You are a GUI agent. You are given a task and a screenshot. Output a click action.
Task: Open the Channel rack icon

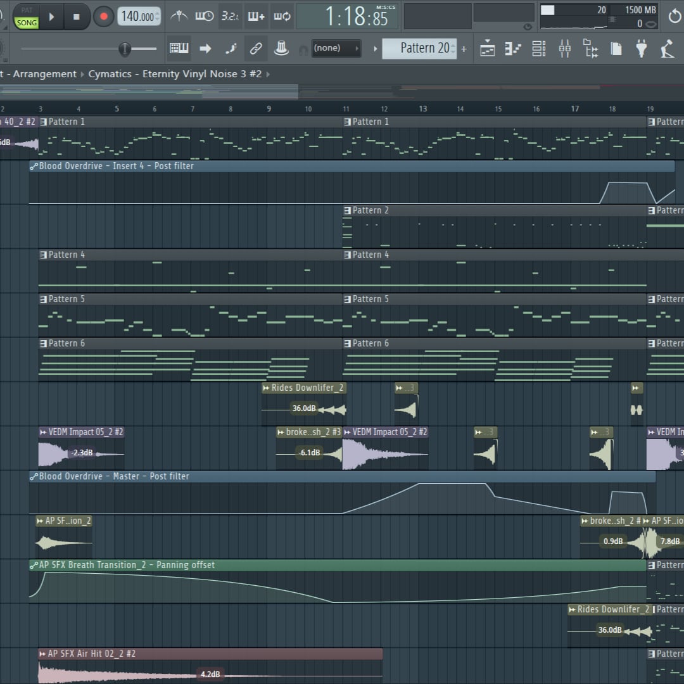coord(539,48)
